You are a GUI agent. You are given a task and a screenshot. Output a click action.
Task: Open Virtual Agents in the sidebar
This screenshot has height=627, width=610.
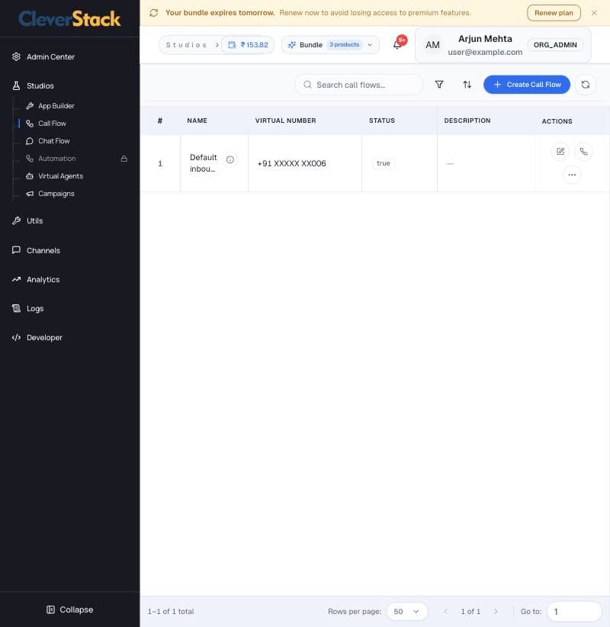click(x=60, y=176)
